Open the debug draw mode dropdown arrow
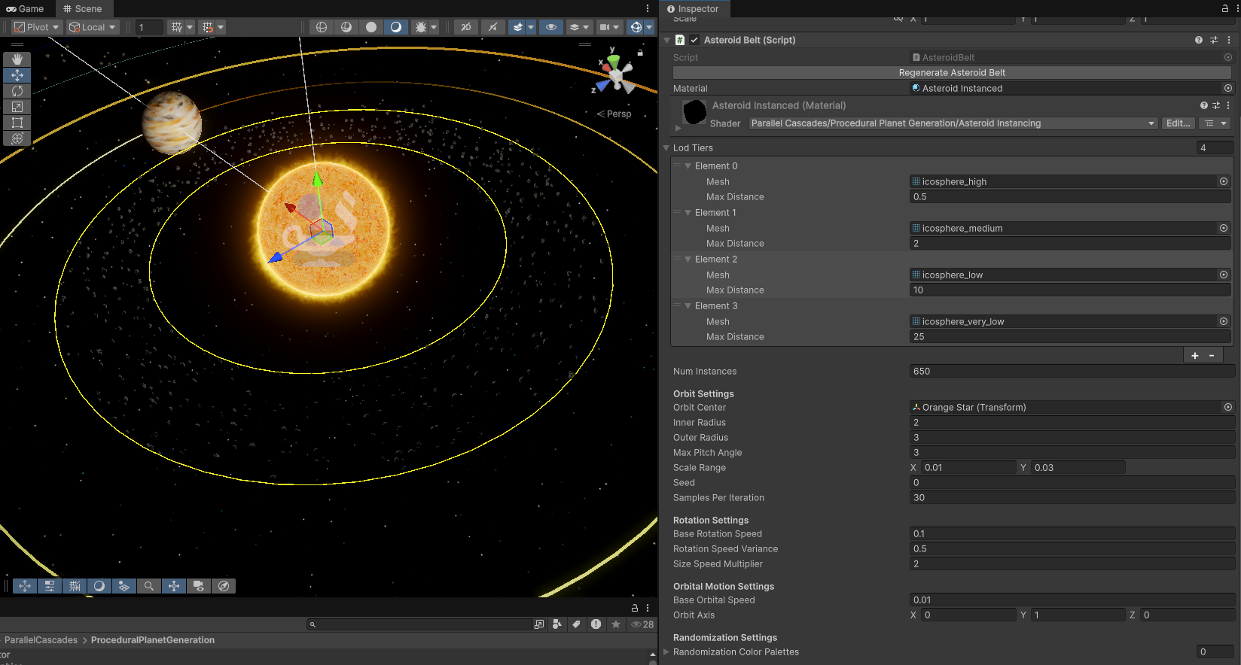This screenshot has width=1241, height=665. pos(434,27)
